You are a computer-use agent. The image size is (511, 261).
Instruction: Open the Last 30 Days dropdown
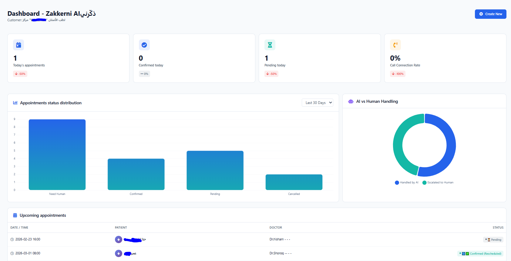(x=318, y=103)
